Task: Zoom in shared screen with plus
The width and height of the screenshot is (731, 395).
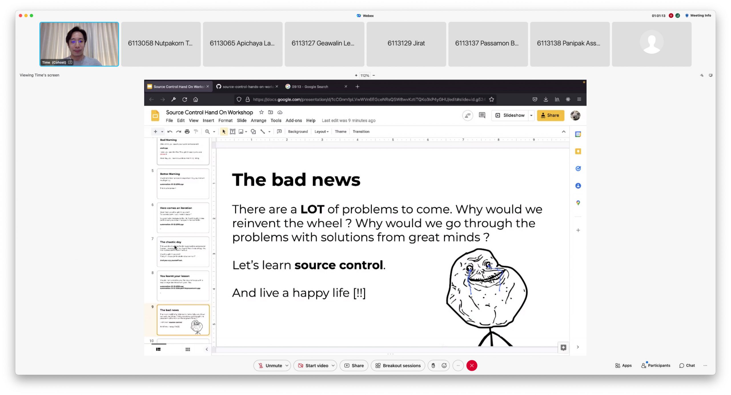Action: coord(356,76)
